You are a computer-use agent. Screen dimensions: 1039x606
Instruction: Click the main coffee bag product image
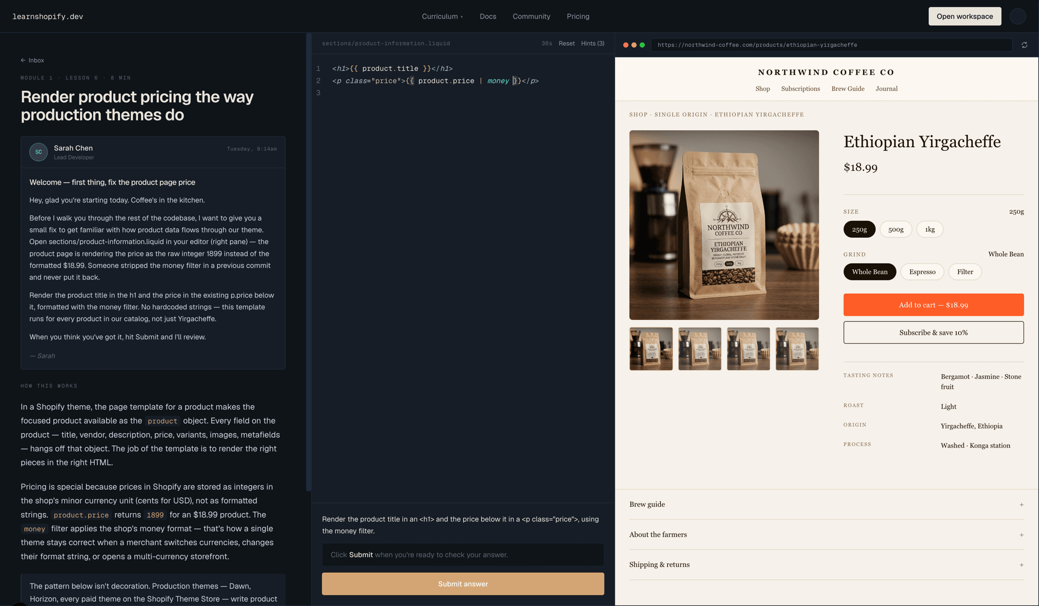724,225
